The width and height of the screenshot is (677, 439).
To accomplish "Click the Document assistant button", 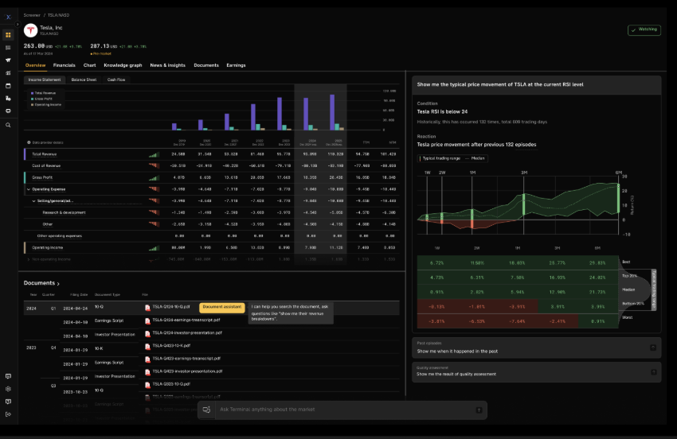I will click(x=222, y=308).
